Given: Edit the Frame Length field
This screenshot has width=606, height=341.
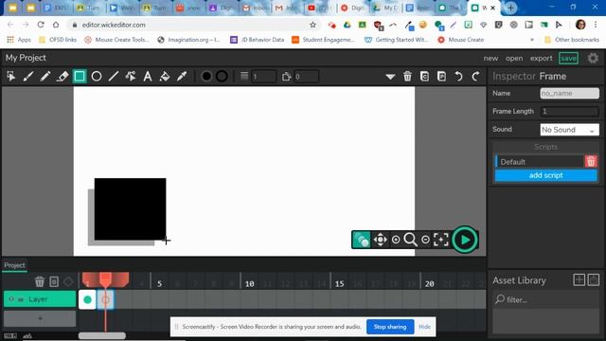Looking at the screenshot, I should click(x=569, y=112).
